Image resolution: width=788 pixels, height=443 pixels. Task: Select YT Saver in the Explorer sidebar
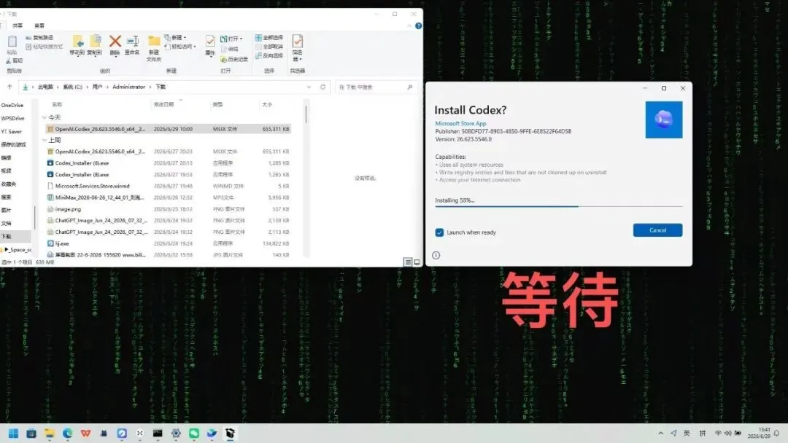(x=12, y=131)
